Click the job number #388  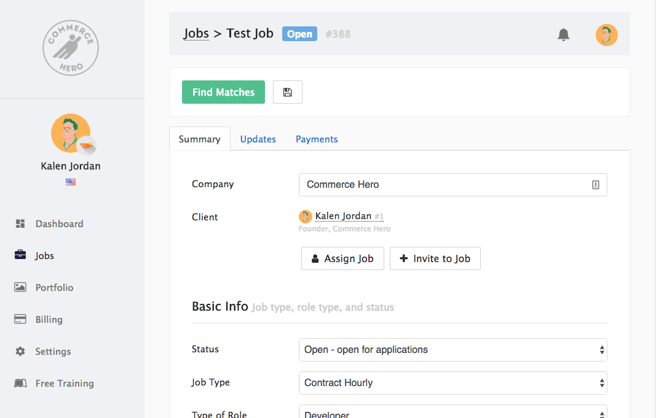338,34
